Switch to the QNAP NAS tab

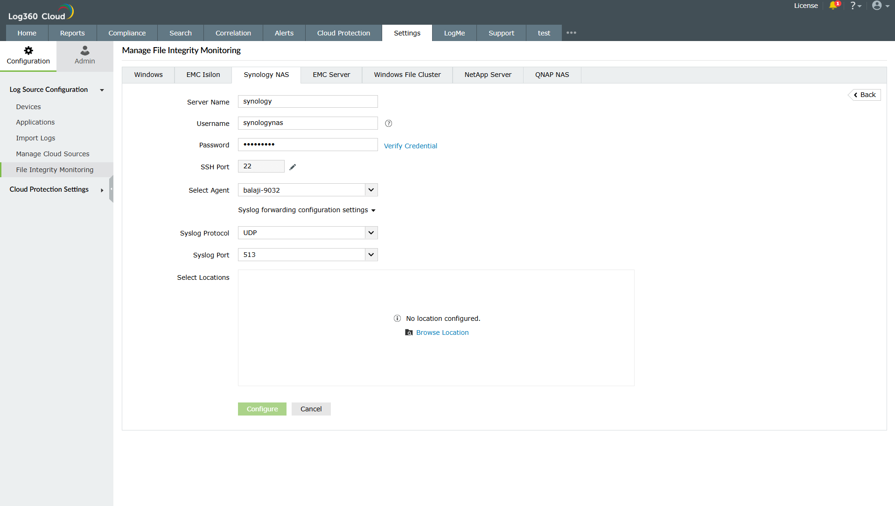[552, 75]
